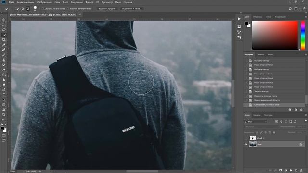
Task: Open the Color panel flyout menu
Action: tap(306, 17)
